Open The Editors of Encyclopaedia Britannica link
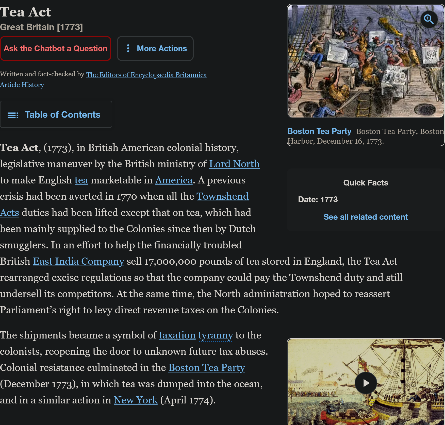This screenshot has height=425, width=445. click(x=146, y=75)
